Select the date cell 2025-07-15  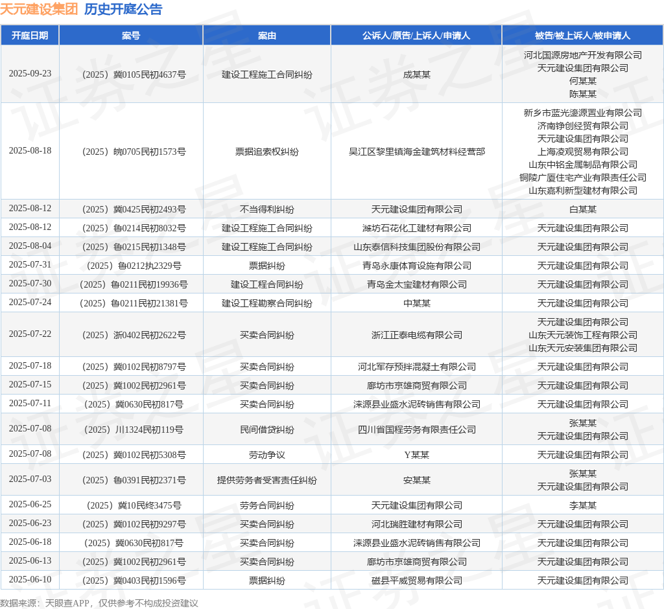coord(30,385)
